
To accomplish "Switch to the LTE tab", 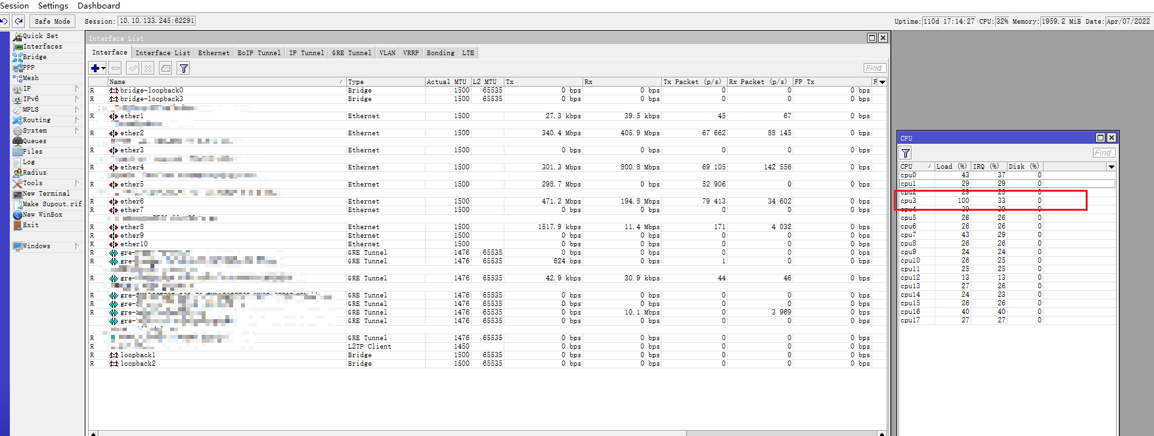I will (x=468, y=53).
